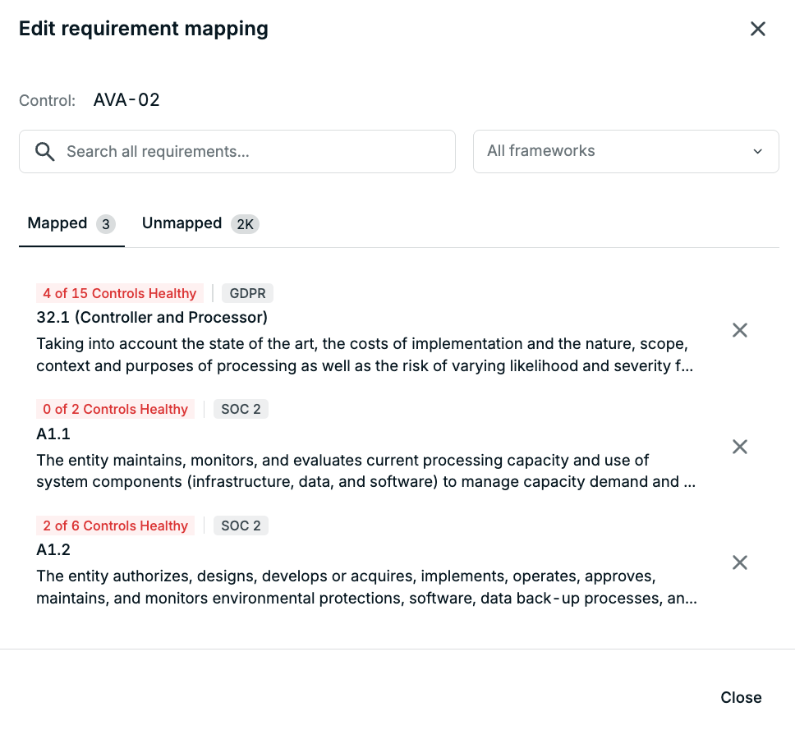Expand the frameworks dropdown chevron arrow
This screenshot has width=795, height=739.
click(x=757, y=152)
